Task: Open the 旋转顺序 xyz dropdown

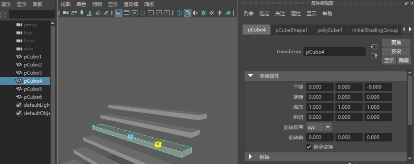Action: [x=319, y=127]
